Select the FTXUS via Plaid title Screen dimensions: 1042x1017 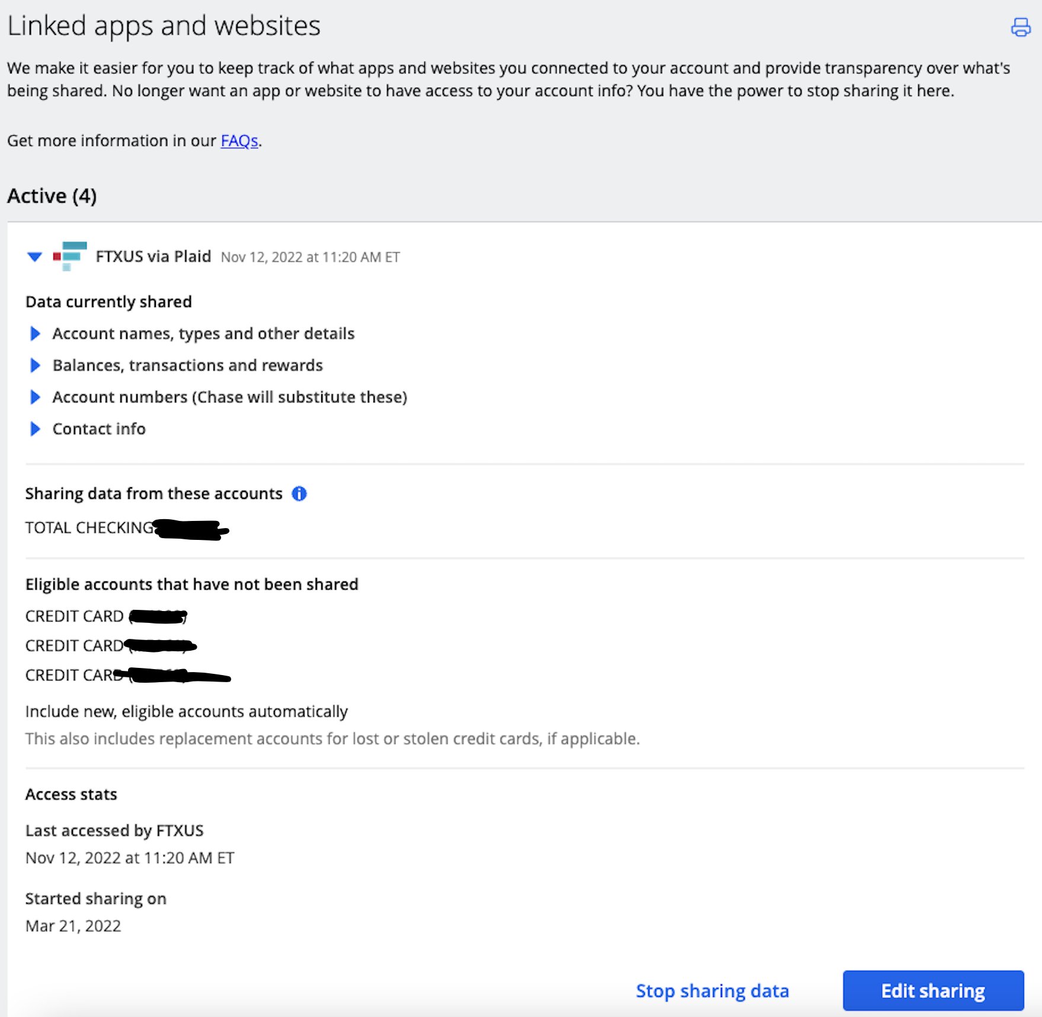coord(153,257)
